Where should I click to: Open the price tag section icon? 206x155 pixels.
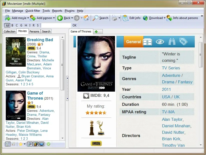[x=183, y=41]
